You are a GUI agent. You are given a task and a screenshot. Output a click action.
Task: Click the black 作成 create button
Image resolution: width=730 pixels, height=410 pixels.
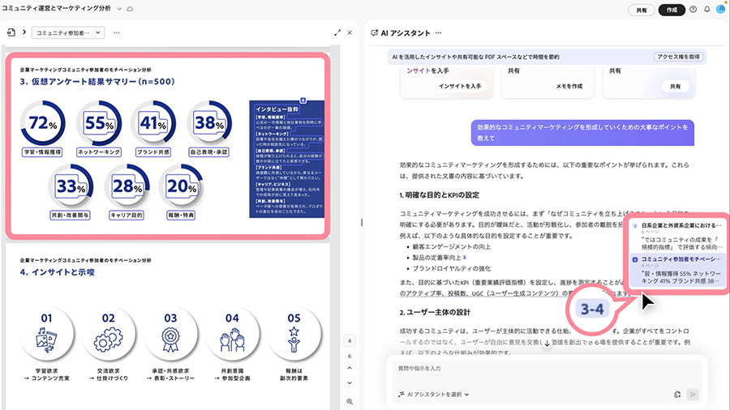click(672, 10)
